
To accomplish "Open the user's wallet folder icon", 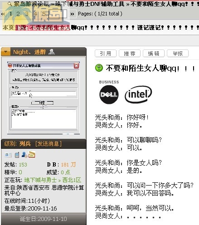I will [32, 155].
